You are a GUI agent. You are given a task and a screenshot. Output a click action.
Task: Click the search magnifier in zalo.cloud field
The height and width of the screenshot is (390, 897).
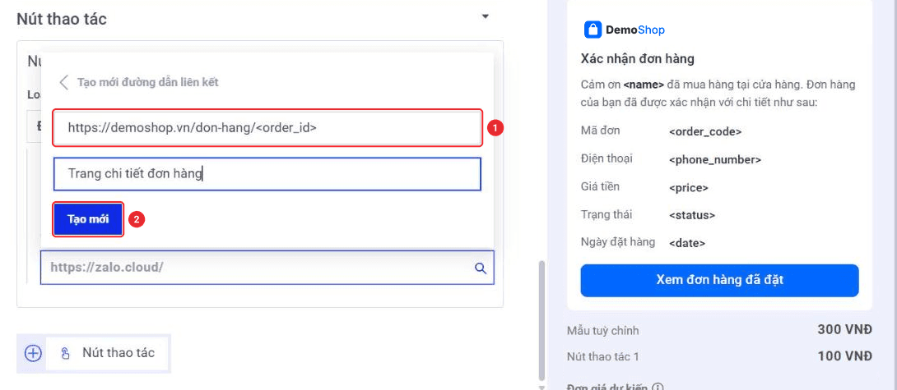tap(481, 268)
